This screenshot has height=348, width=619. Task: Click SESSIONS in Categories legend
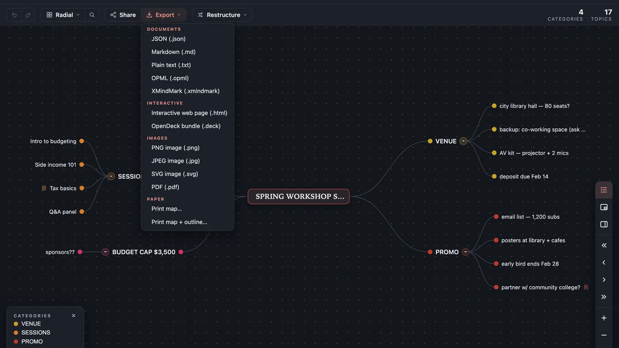coord(36,333)
